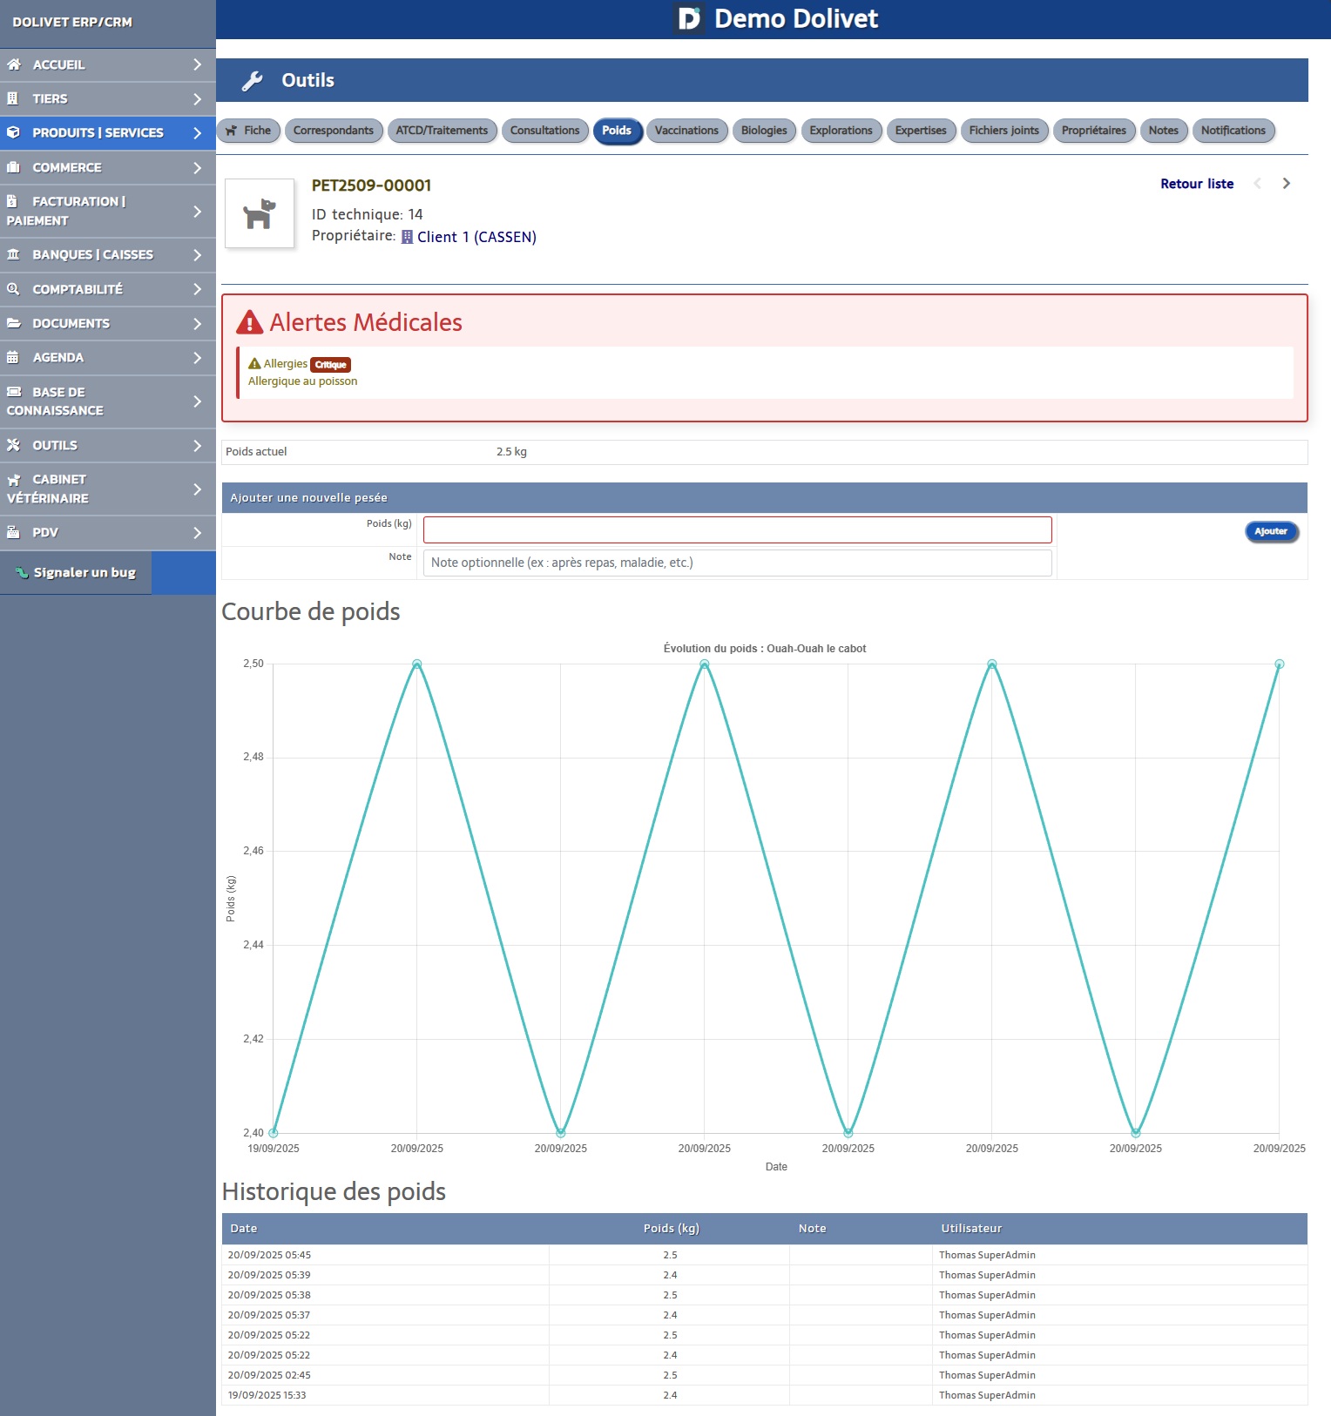Viewport: 1331px width, 1416px height.
Task: Click the dog icon for Cabinet Vétérinaire
Action: [14, 480]
